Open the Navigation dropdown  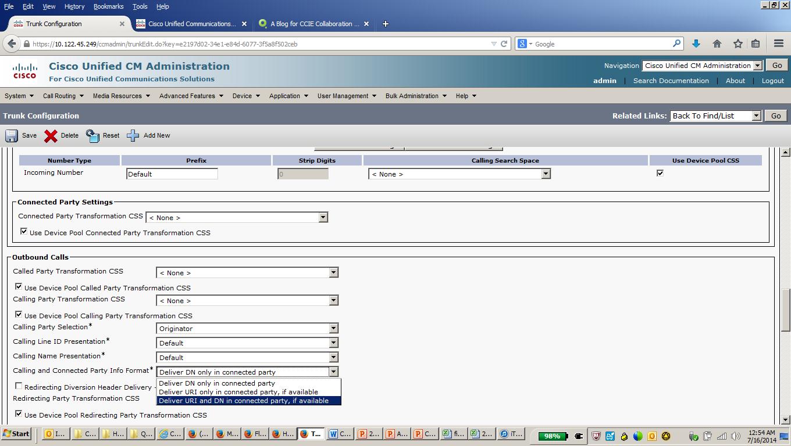(702, 66)
